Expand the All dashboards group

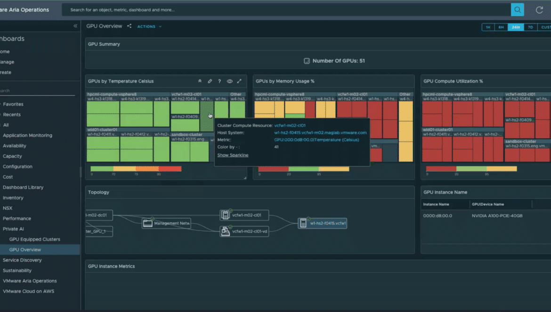pyautogui.click(x=6, y=125)
